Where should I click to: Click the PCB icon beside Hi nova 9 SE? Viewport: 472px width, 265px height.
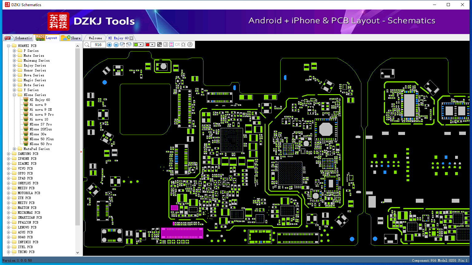[26, 109]
